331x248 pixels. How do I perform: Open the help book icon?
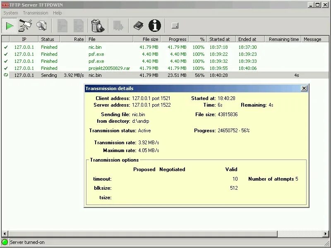pyautogui.click(x=139, y=26)
